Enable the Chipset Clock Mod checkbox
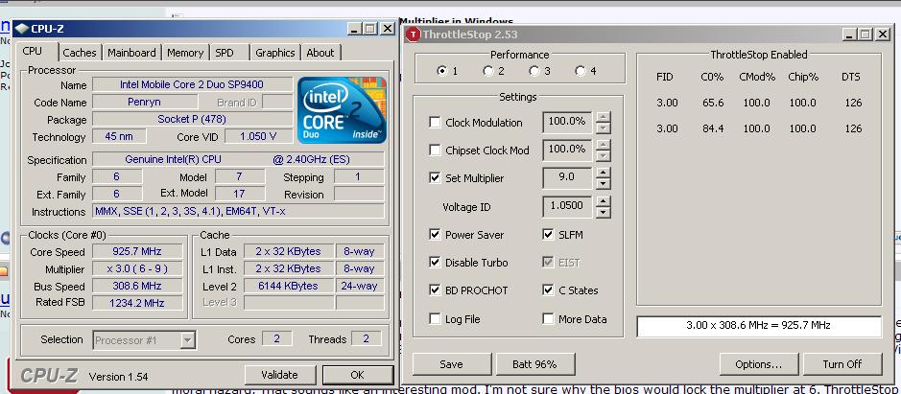This screenshot has height=394, width=901. [435, 150]
